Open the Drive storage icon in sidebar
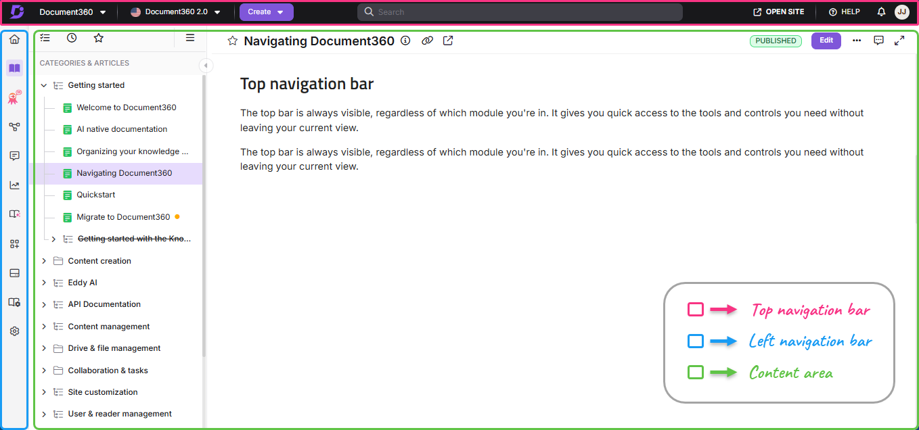The width and height of the screenshot is (919, 430). click(14, 273)
